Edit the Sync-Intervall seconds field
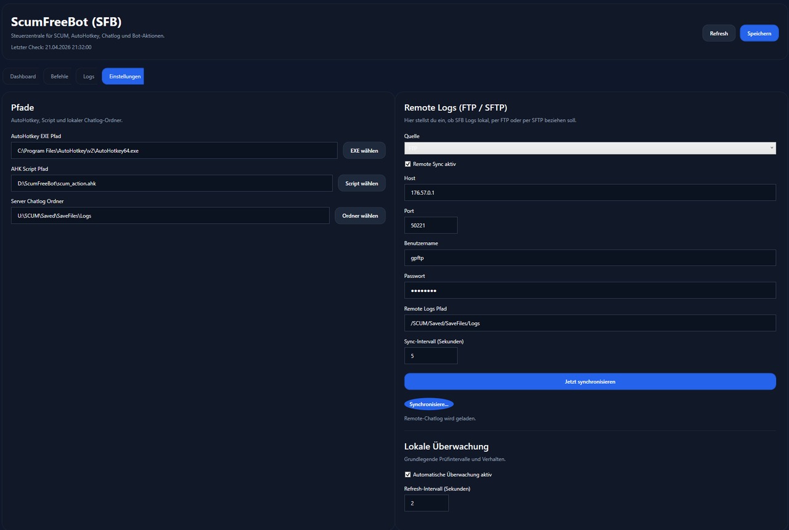The width and height of the screenshot is (789, 530). tap(430, 356)
